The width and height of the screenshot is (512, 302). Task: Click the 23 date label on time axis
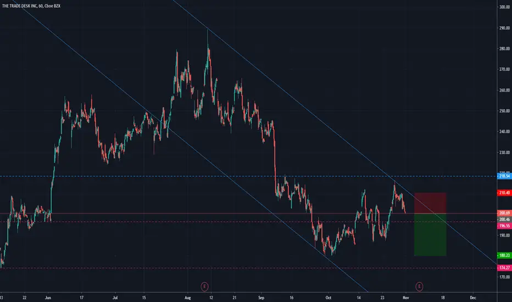coord(382,298)
